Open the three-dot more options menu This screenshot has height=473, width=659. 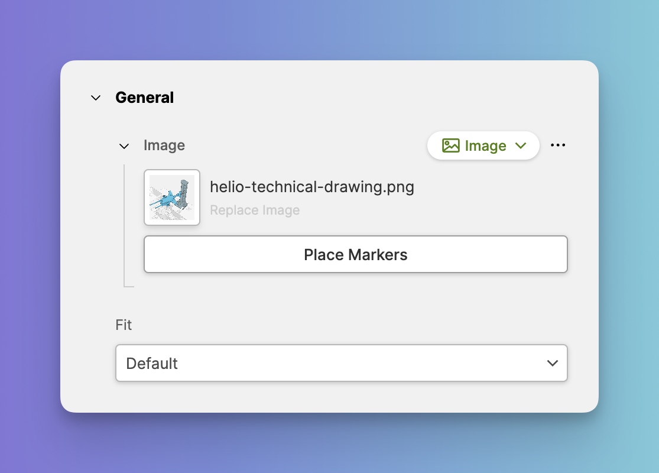coord(558,145)
